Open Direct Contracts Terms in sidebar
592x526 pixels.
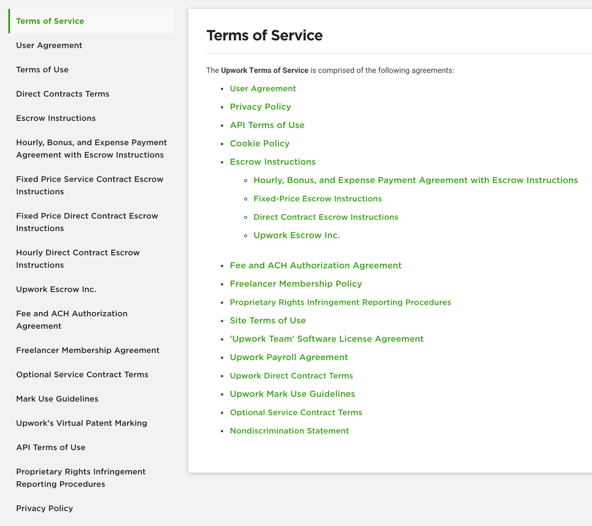point(63,94)
